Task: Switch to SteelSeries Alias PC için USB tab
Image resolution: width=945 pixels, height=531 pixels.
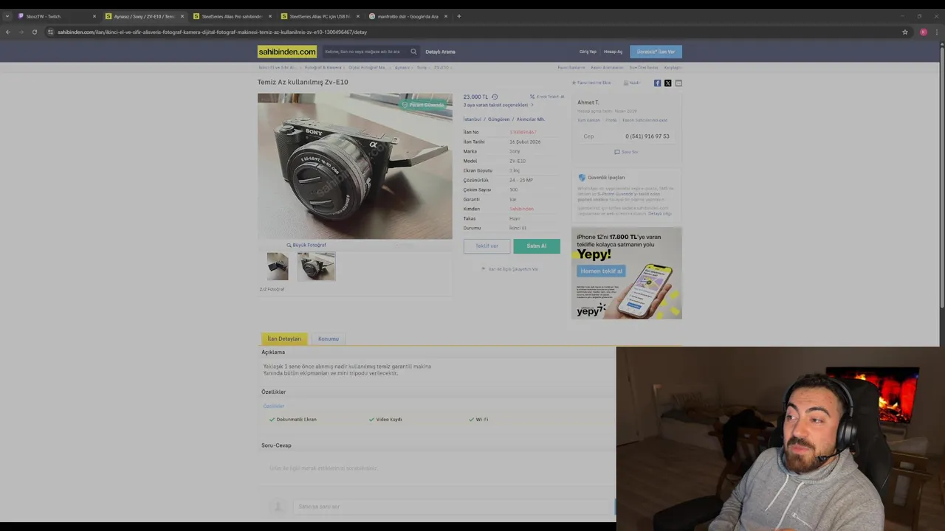Action: click(320, 16)
